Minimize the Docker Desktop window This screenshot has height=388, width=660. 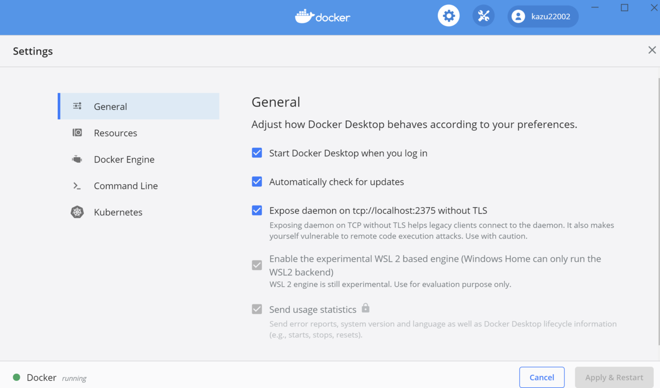(x=595, y=8)
